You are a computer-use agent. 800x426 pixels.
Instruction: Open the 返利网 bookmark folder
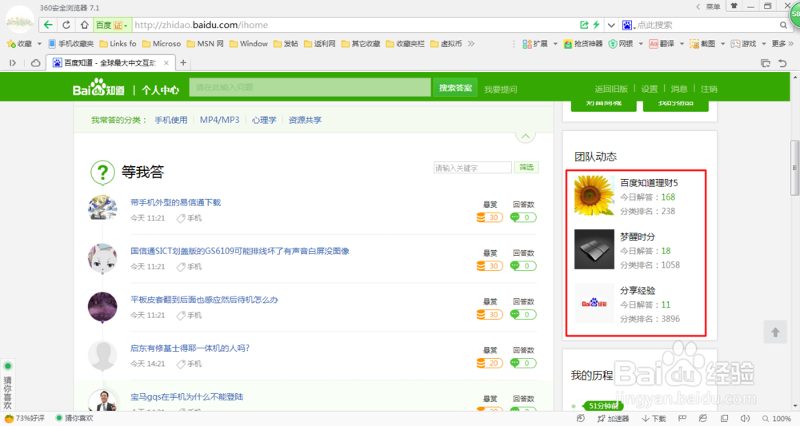pyautogui.click(x=320, y=44)
